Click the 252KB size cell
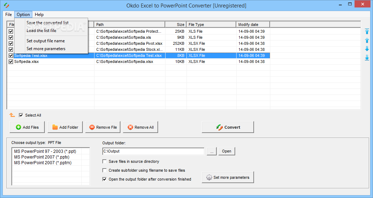 (x=179, y=44)
